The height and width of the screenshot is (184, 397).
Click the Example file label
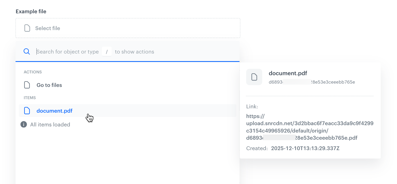click(x=31, y=11)
